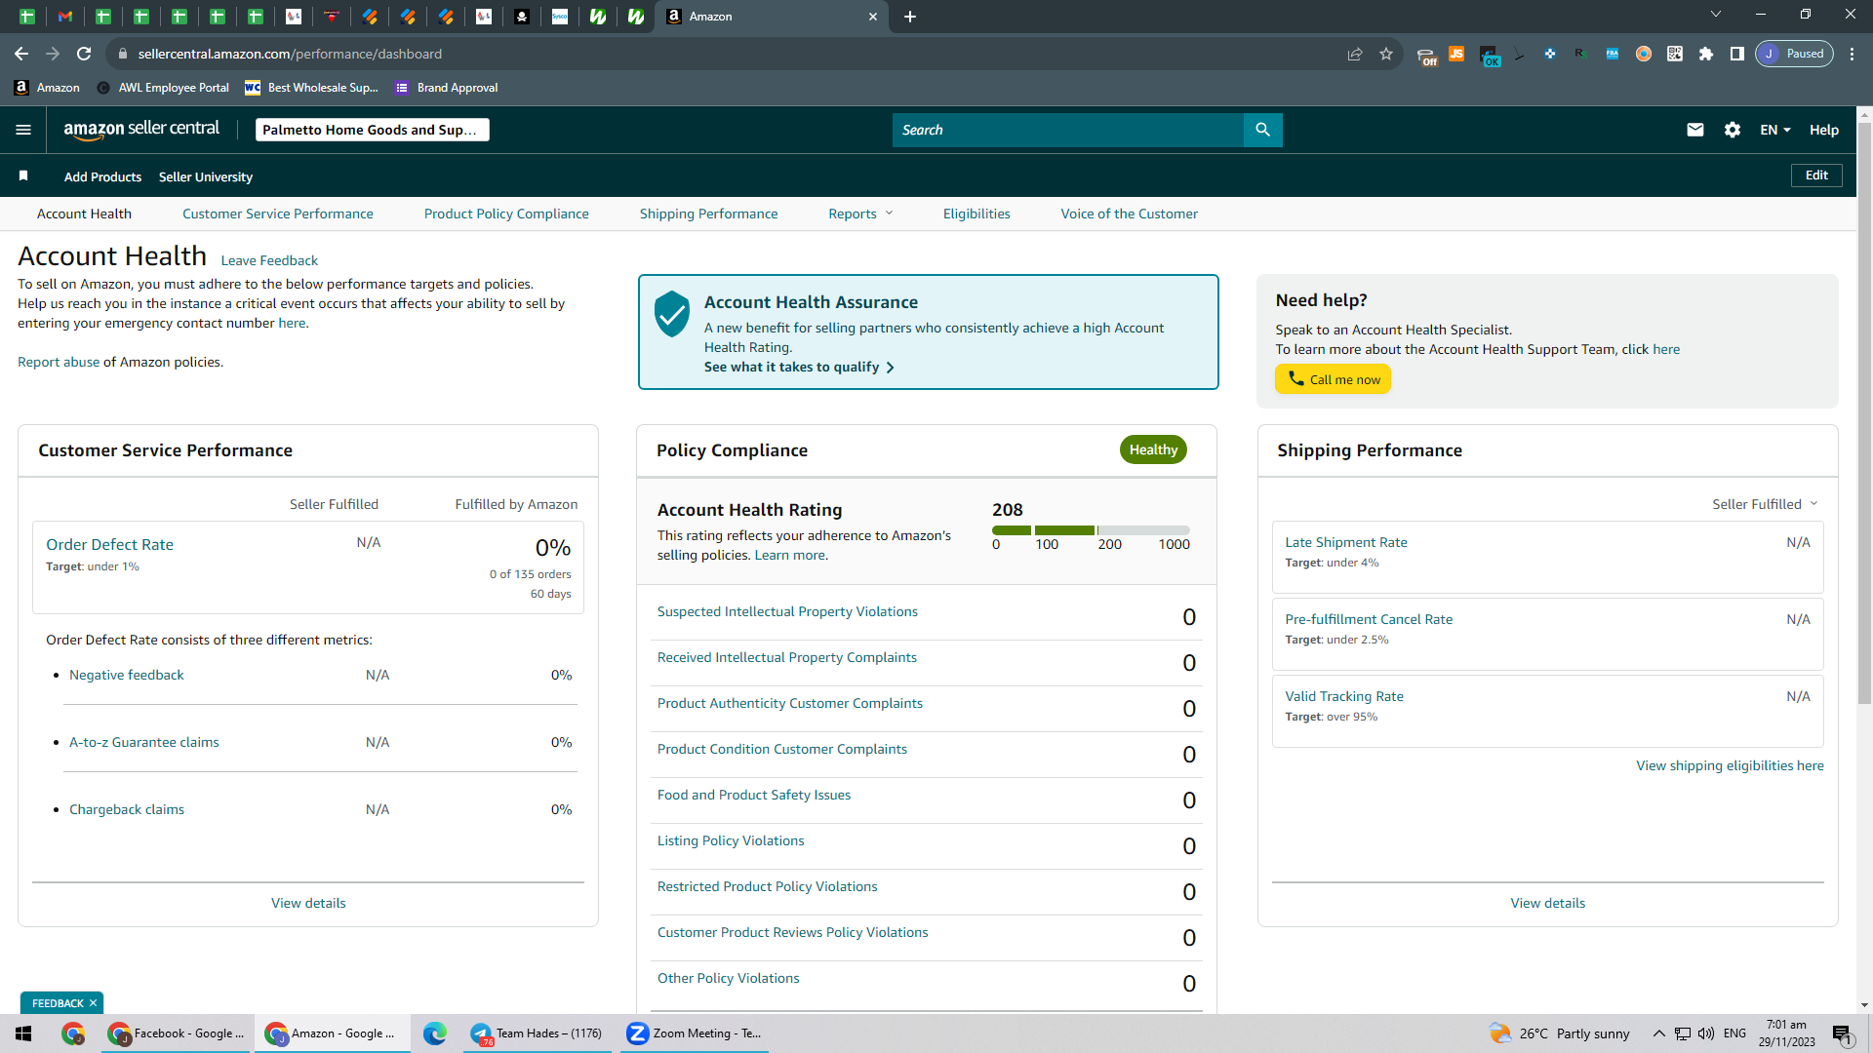Expand the browser tab search chevron
This screenshot has width=1873, height=1053.
point(1716,15)
